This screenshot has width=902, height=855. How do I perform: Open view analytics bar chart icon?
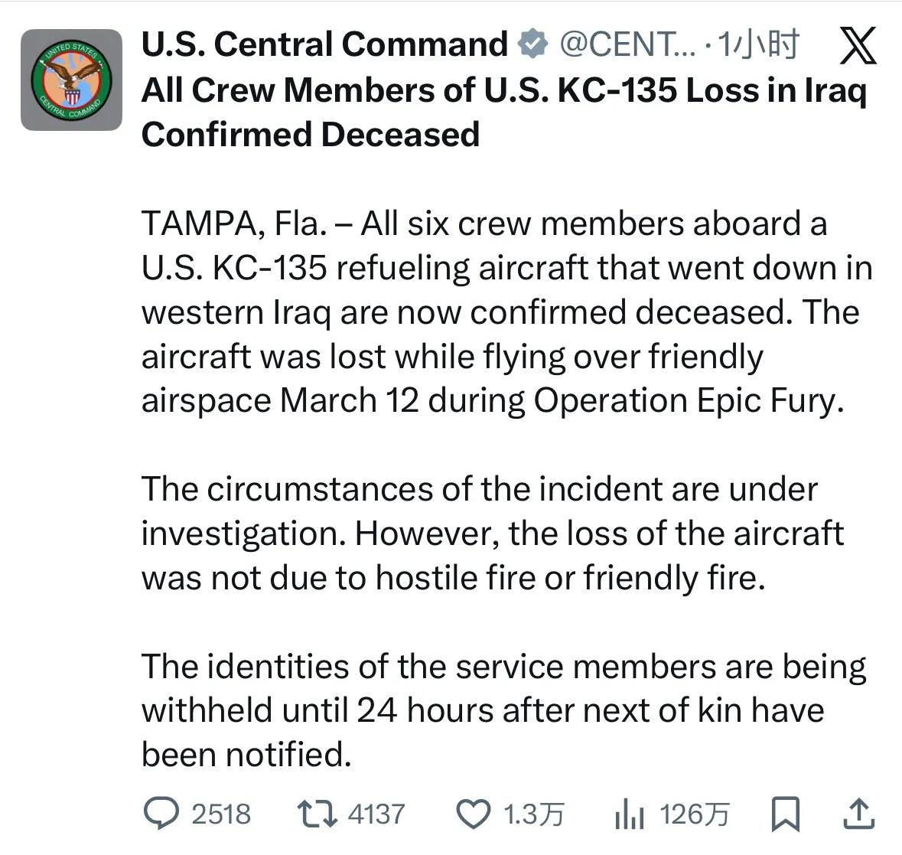[x=630, y=814]
